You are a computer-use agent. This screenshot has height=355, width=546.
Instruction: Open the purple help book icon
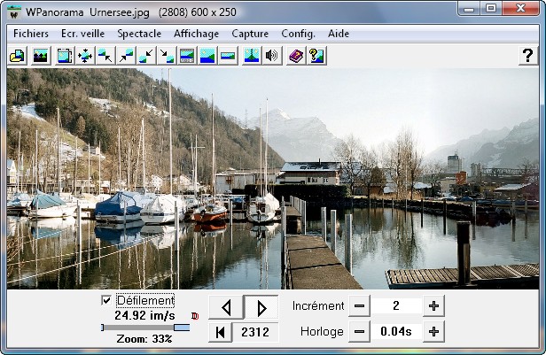click(x=296, y=56)
